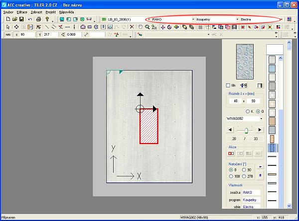Viewport: 299px width, 221px height.
Task: Toggle the filtr checkbox
Action: pos(228,85)
